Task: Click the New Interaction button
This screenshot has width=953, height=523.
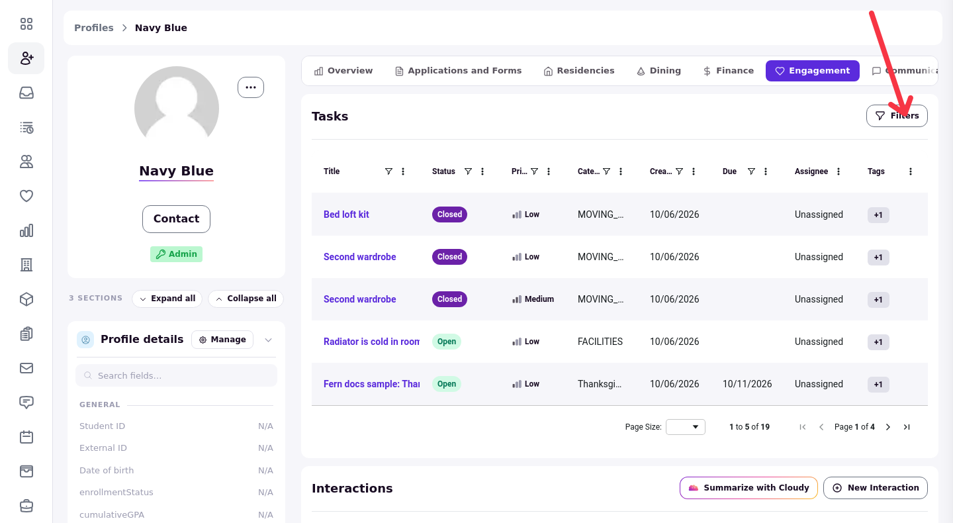Action: pyautogui.click(x=876, y=488)
